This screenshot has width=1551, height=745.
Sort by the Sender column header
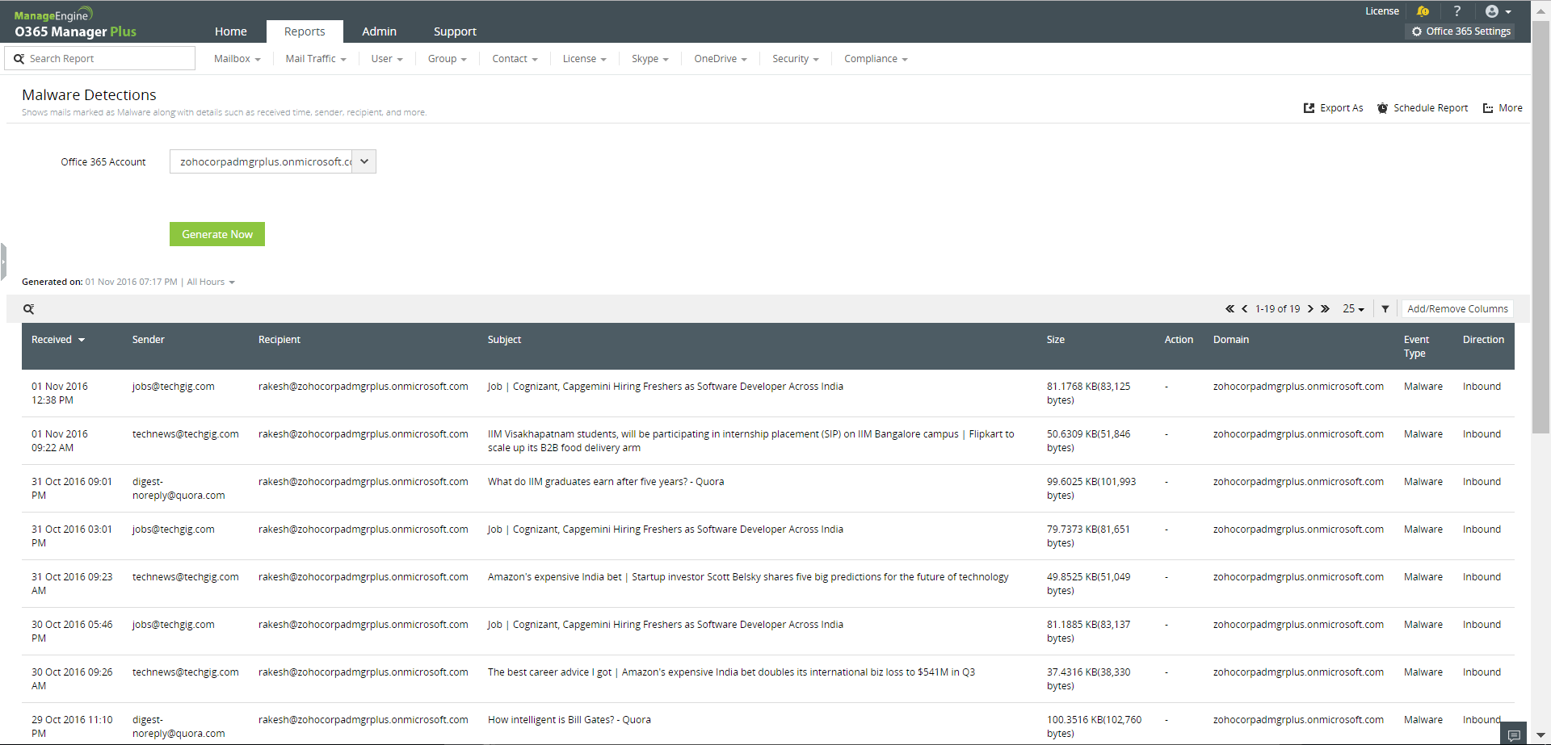149,340
